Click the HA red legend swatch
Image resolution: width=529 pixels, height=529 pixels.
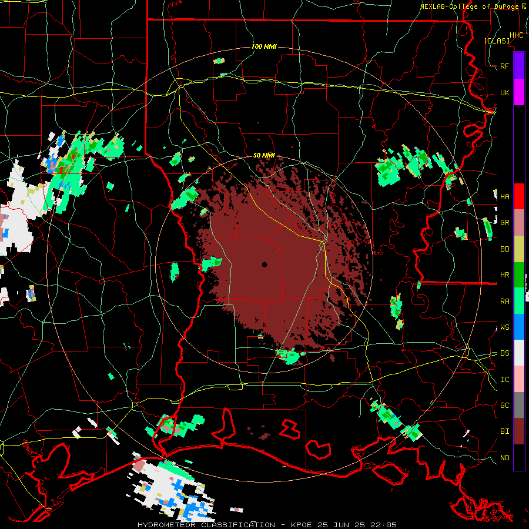pos(519,196)
